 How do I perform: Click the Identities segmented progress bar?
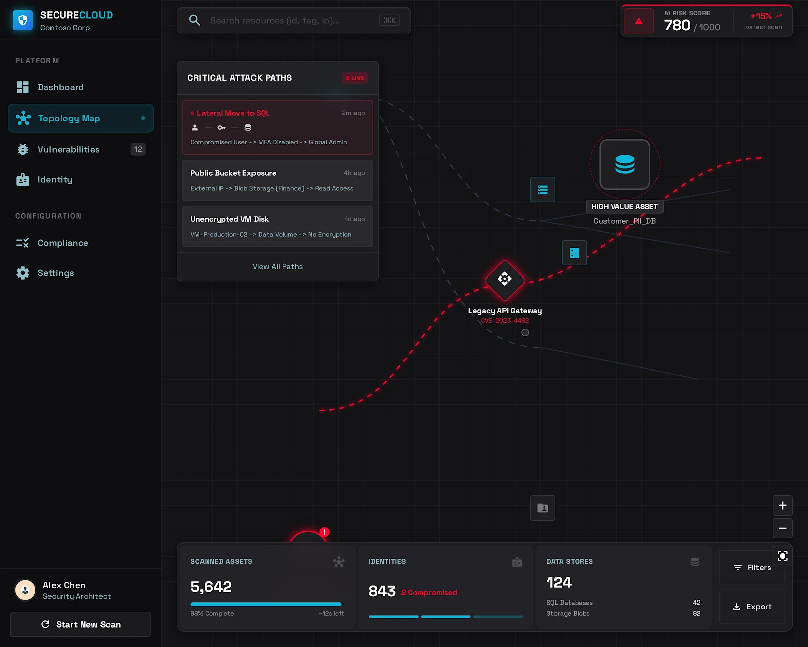tap(445, 617)
